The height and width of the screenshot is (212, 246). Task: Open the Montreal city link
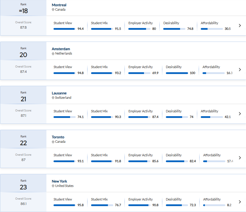[59, 5]
